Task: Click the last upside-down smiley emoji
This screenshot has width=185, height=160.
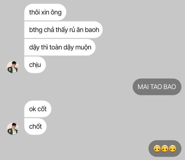Action: (172, 148)
